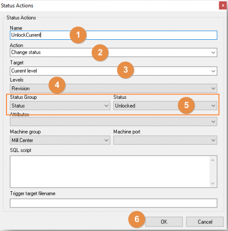
Task: Click inside the SQL script text area
Action: coord(110,171)
